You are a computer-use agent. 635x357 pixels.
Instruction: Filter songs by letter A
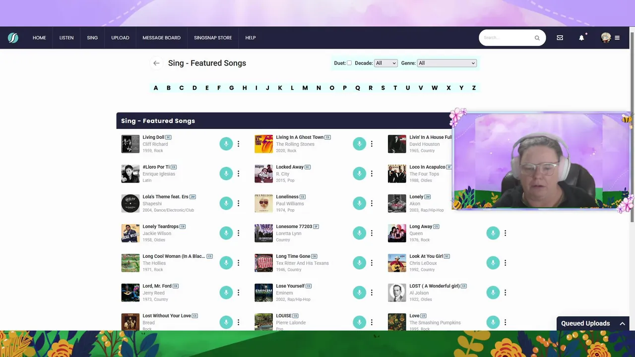156,88
